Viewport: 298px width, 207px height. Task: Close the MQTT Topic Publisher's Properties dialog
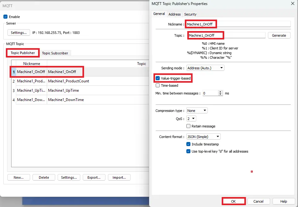tap(292, 4)
